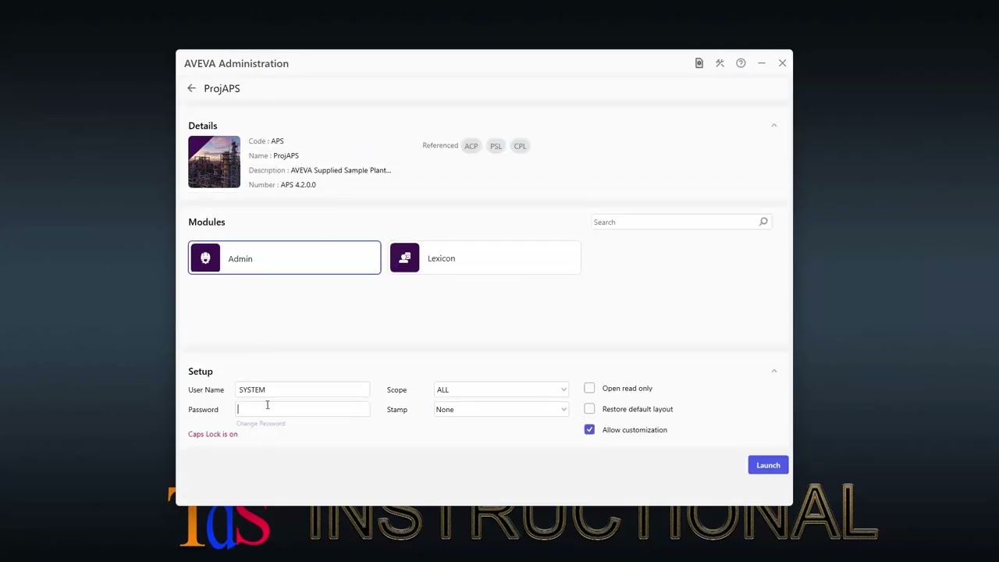Select the Lexicon module tile
999x562 pixels.
pos(485,258)
